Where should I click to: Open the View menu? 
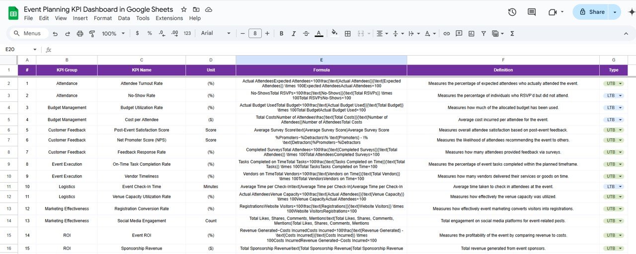click(x=61, y=18)
